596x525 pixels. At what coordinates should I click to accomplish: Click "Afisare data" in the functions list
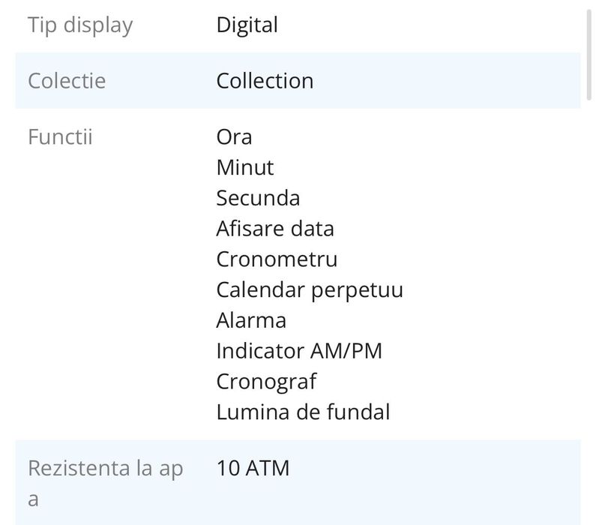[x=275, y=229]
